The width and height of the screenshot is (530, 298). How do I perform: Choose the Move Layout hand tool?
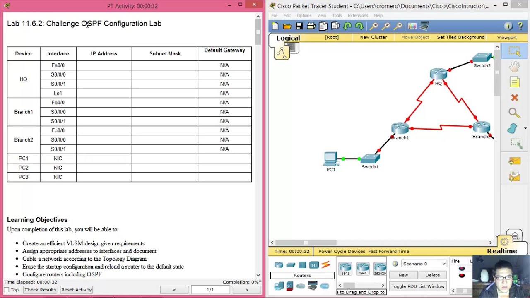514,67
